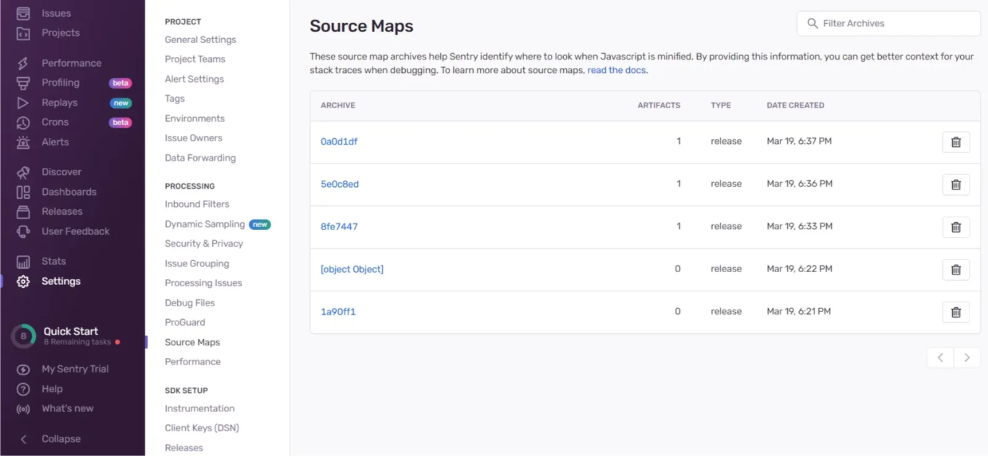Click the Quick Start progress circle
The width and height of the screenshot is (988, 456).
click(23, 336)
